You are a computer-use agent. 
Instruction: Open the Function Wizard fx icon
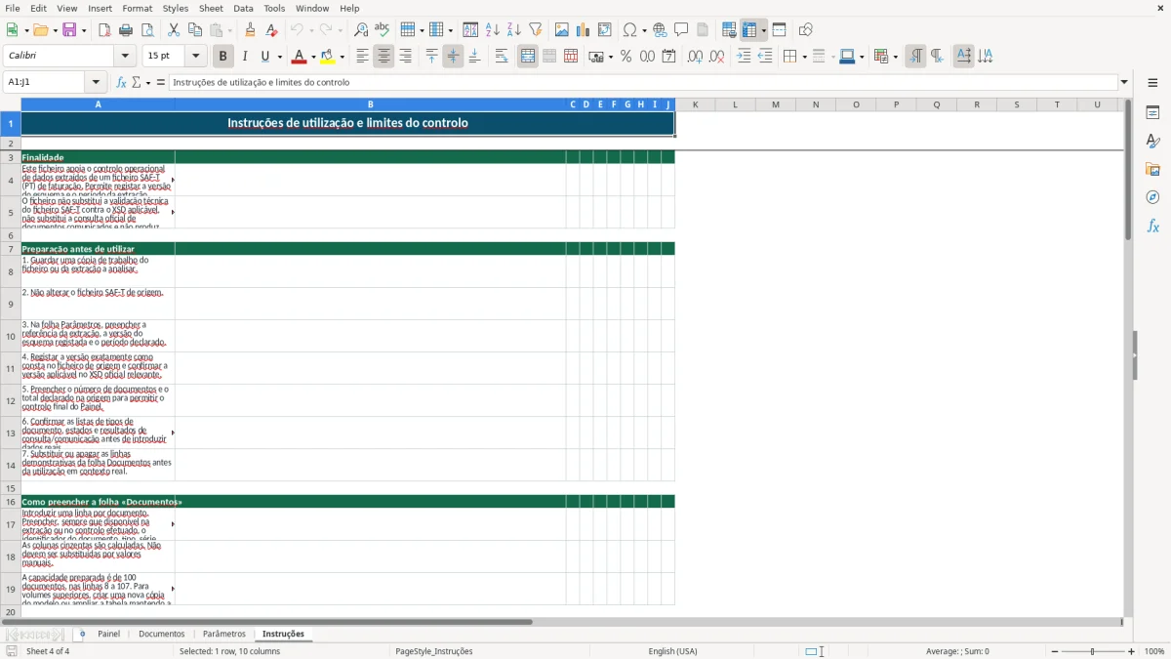[122, 83]
